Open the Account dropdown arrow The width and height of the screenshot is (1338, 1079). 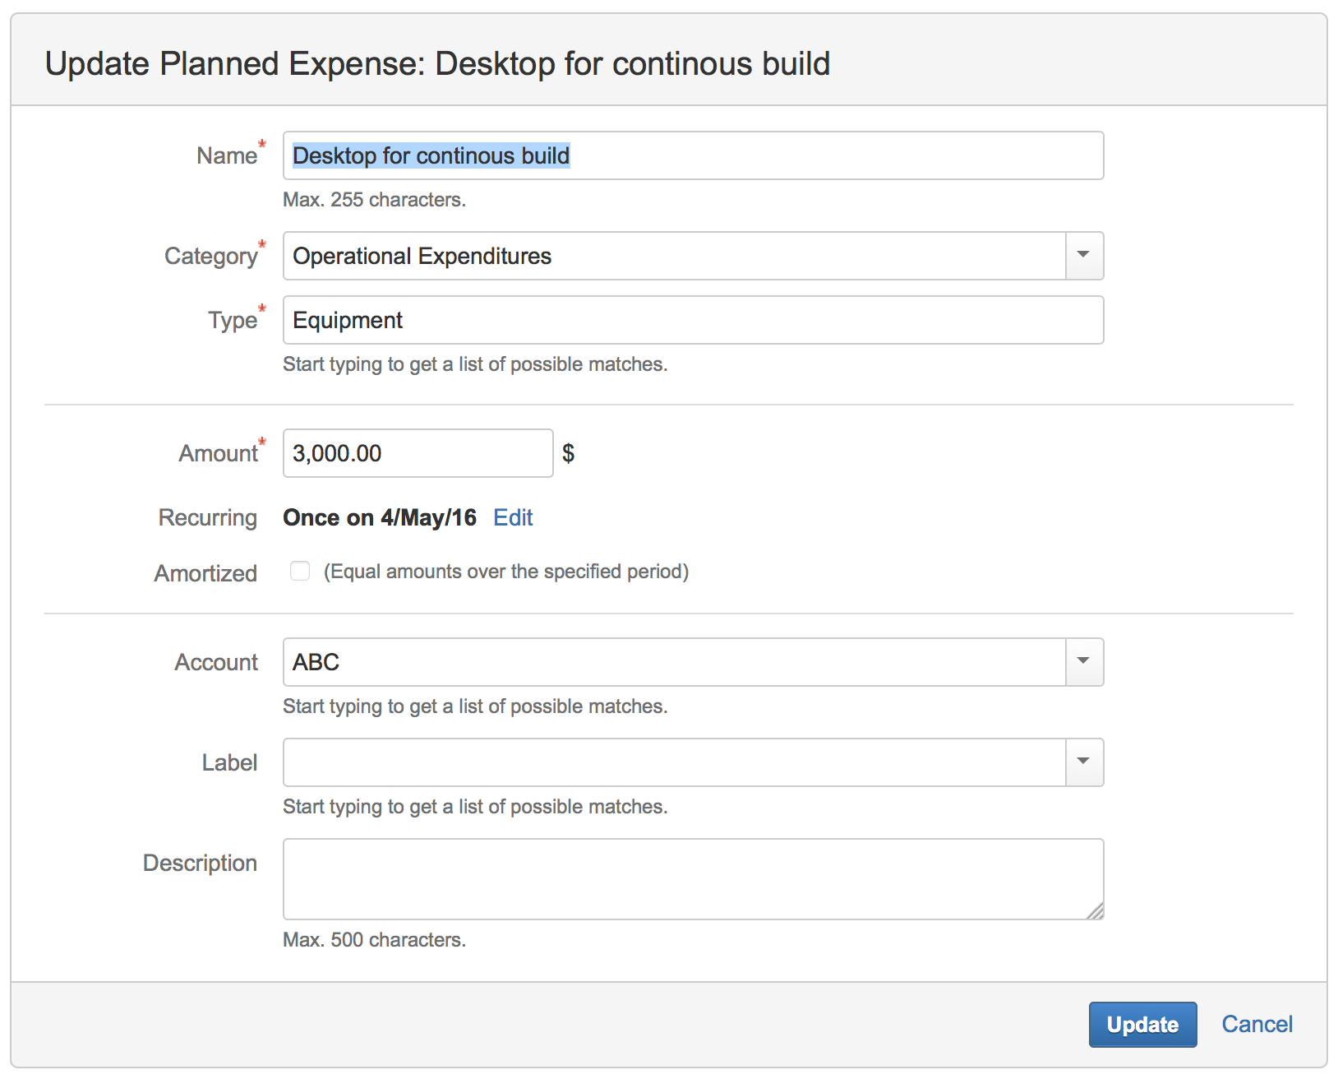tap(1083, 662)
